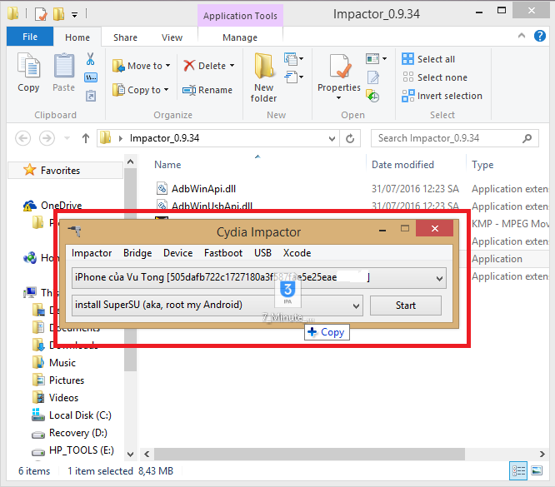
Task: Click the horizontal scrollbar right arrow
Action: pyautogui.click(x=542, y=454)
